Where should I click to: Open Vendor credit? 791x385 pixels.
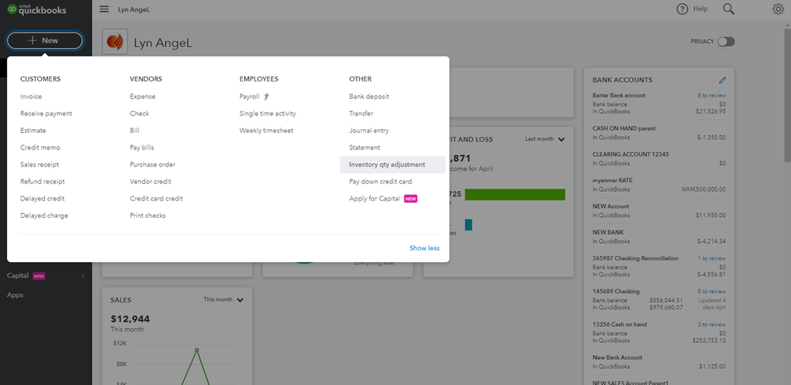151,181
